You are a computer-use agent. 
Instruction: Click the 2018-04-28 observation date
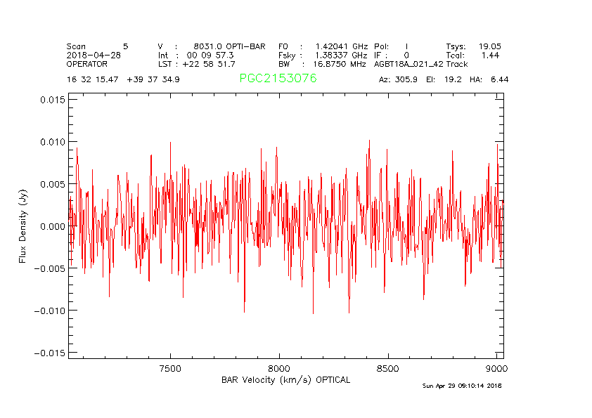pyautogui.click(x=95, y=55)
